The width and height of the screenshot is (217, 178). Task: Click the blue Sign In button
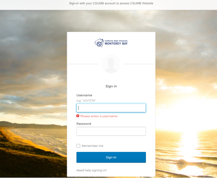coord(111,157)
